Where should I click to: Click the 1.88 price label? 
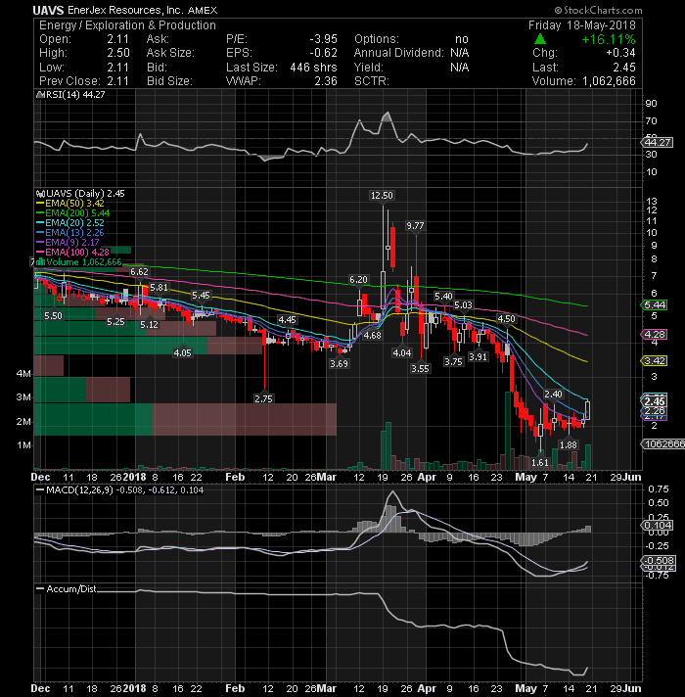tap(569, 445)
